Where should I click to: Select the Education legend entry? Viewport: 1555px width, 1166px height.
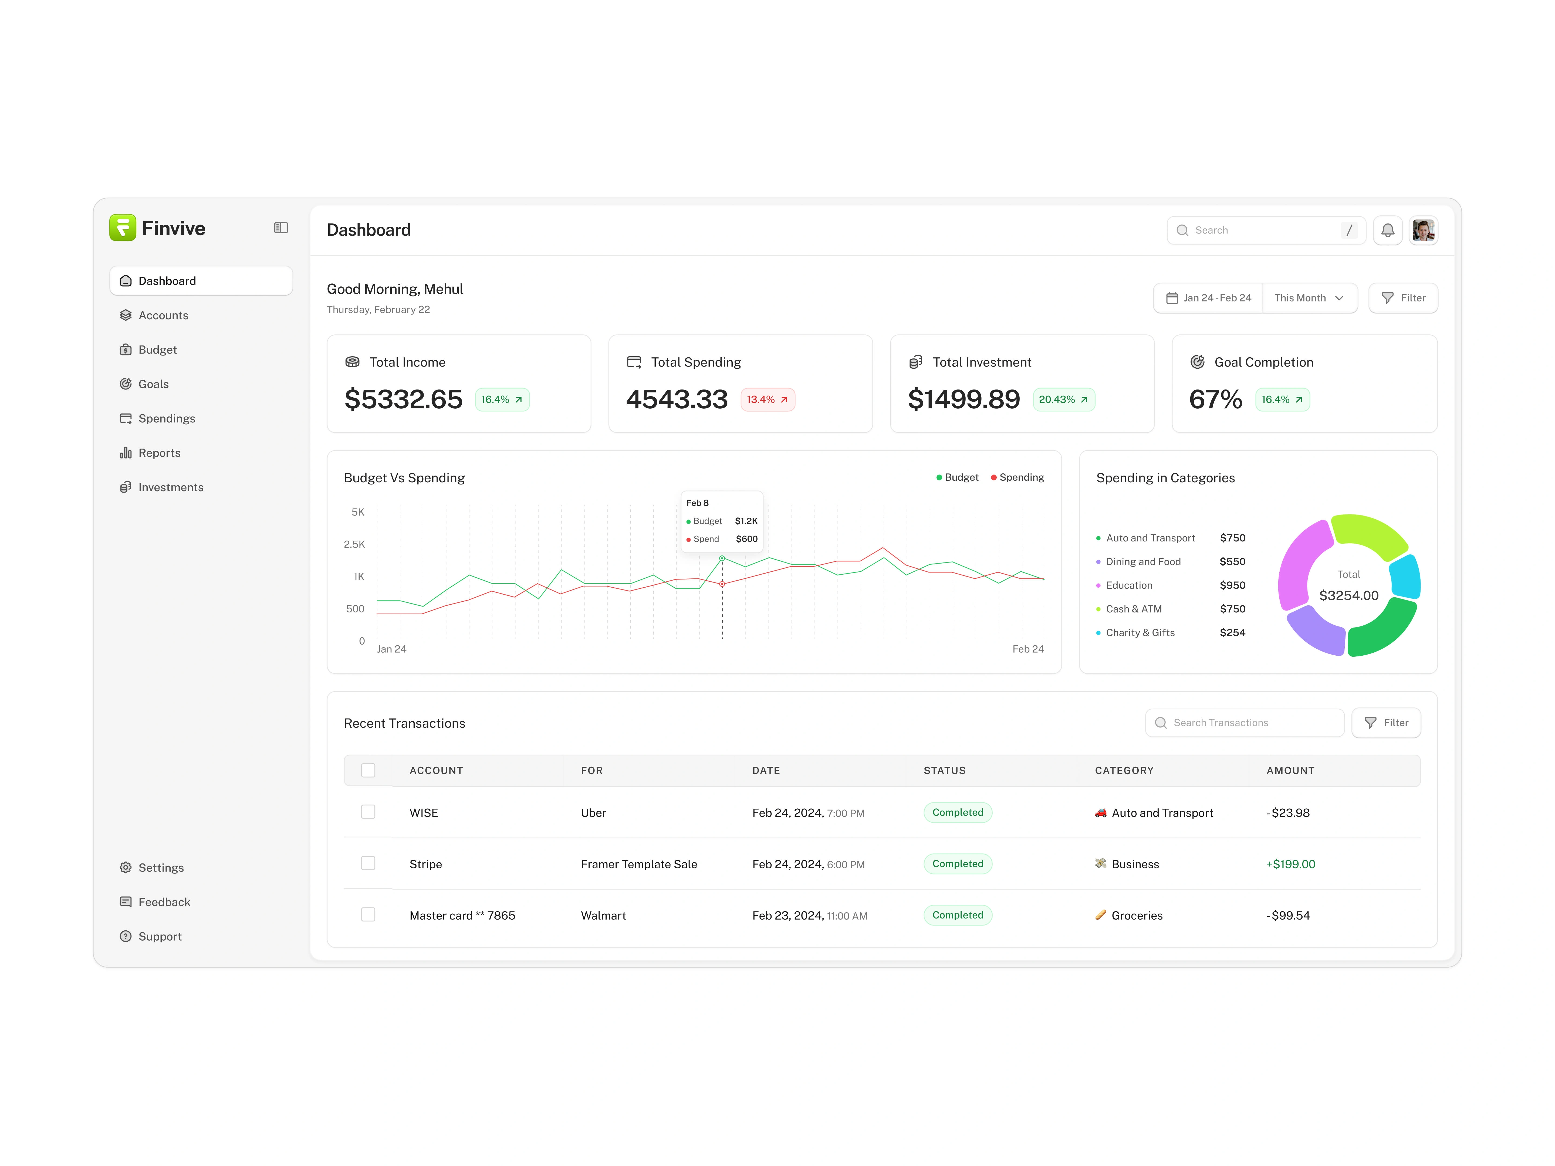tap(1171, 585)
